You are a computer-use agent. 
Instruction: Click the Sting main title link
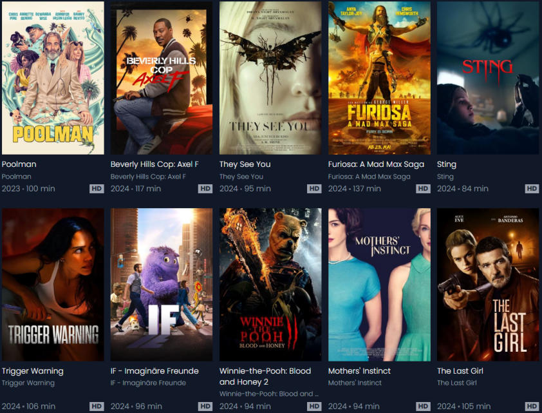coord(447,165)
